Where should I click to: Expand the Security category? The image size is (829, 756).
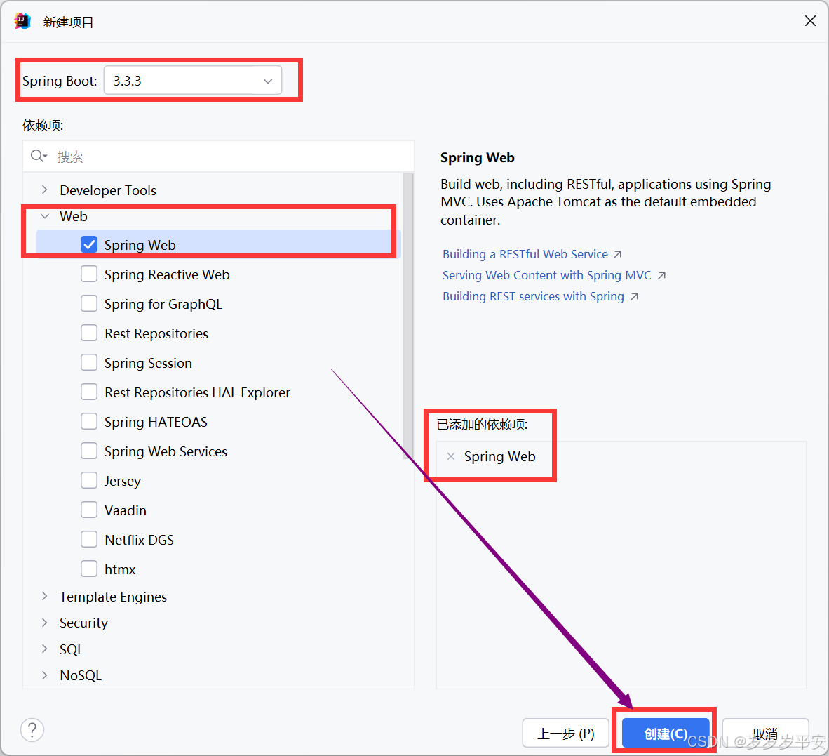tap(45, 623)
